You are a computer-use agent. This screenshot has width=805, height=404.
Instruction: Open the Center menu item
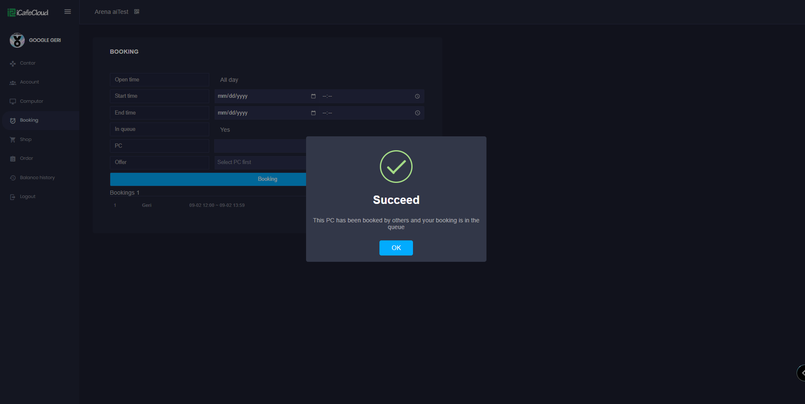[28, 63]
